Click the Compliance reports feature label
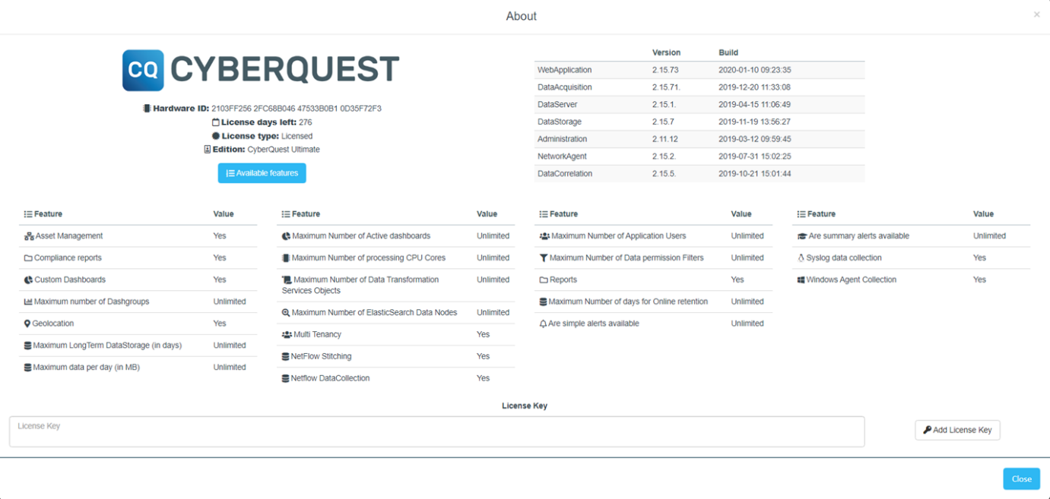The height and width of the screenshot is (499, 1050). [x=68, y=258]
